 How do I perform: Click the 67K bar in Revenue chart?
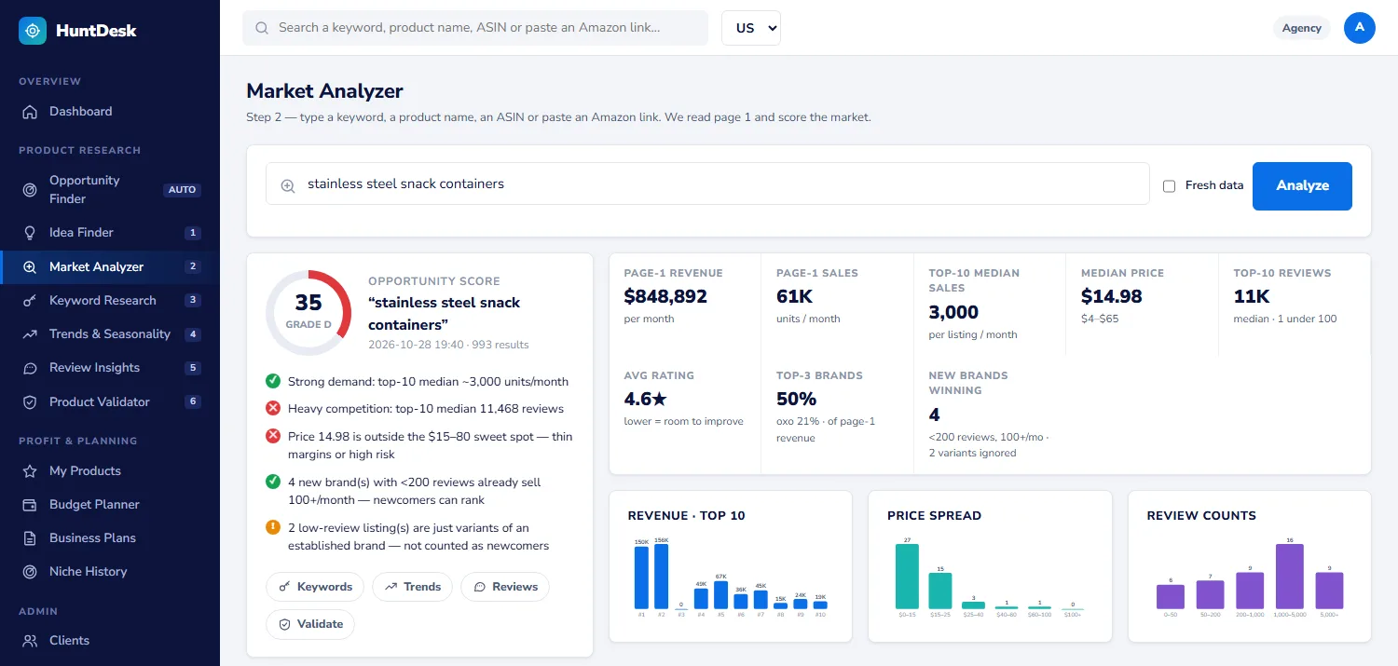tap(720, 595)
